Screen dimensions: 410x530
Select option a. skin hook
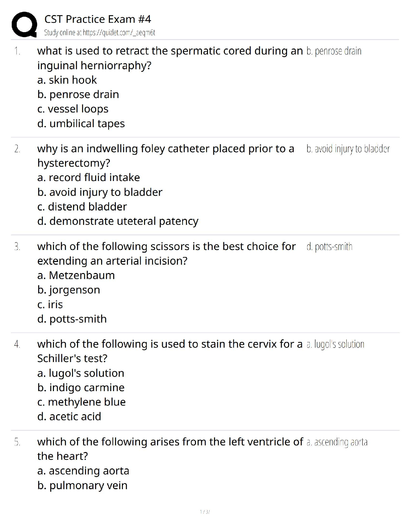click(x=67, y=80)
